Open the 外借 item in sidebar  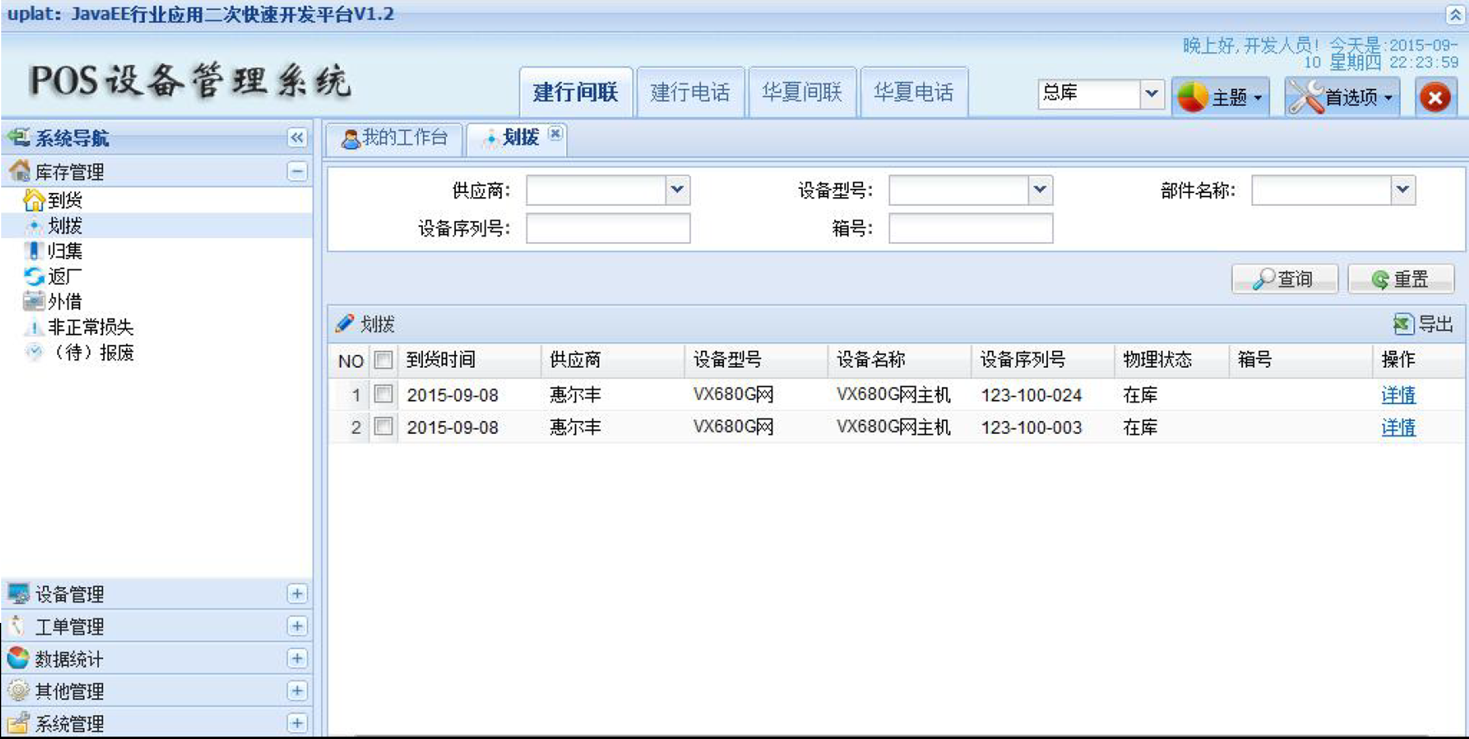[x=64, y=302]
